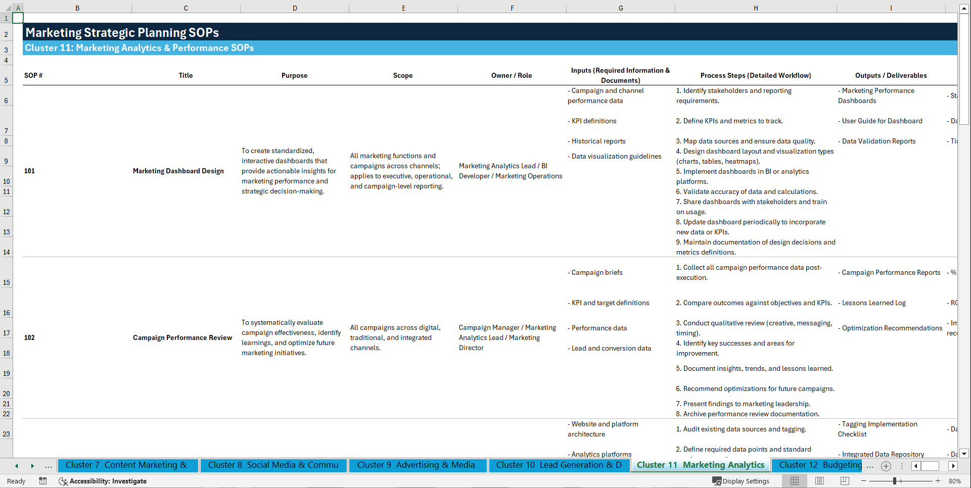Zoom in using the plus button
Viewport: 971px width, 488px height.
pos(939,481)
